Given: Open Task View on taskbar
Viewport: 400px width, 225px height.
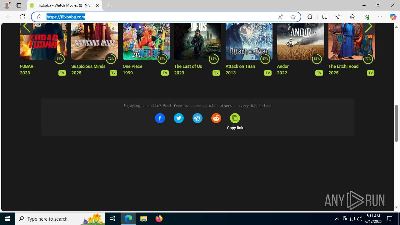Looking at the screenshot, I should click(x=112, y=219).
